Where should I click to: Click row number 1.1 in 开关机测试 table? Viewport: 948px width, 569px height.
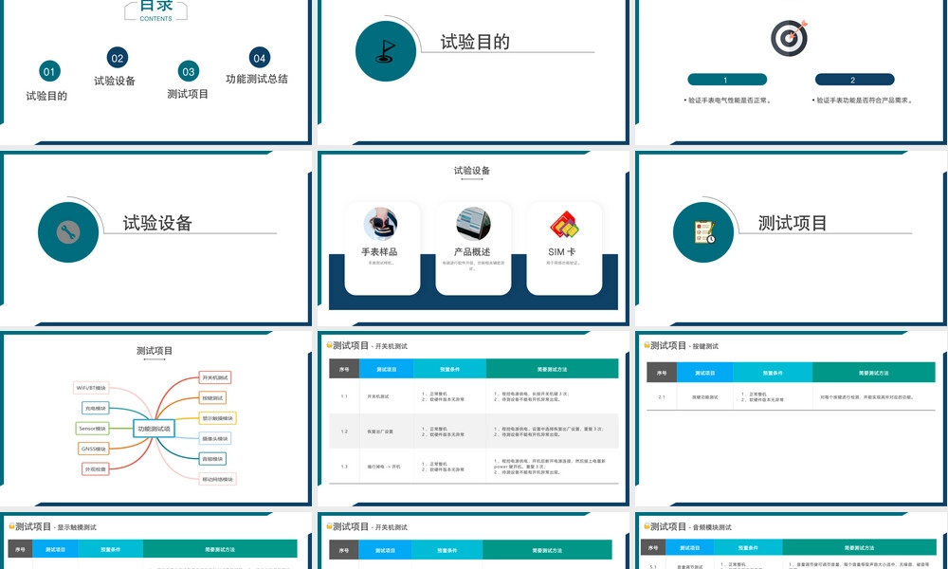point(344,396)
